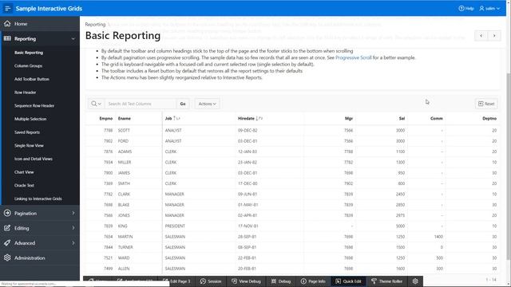Click the Administration gear icon

tap(7, 258)
